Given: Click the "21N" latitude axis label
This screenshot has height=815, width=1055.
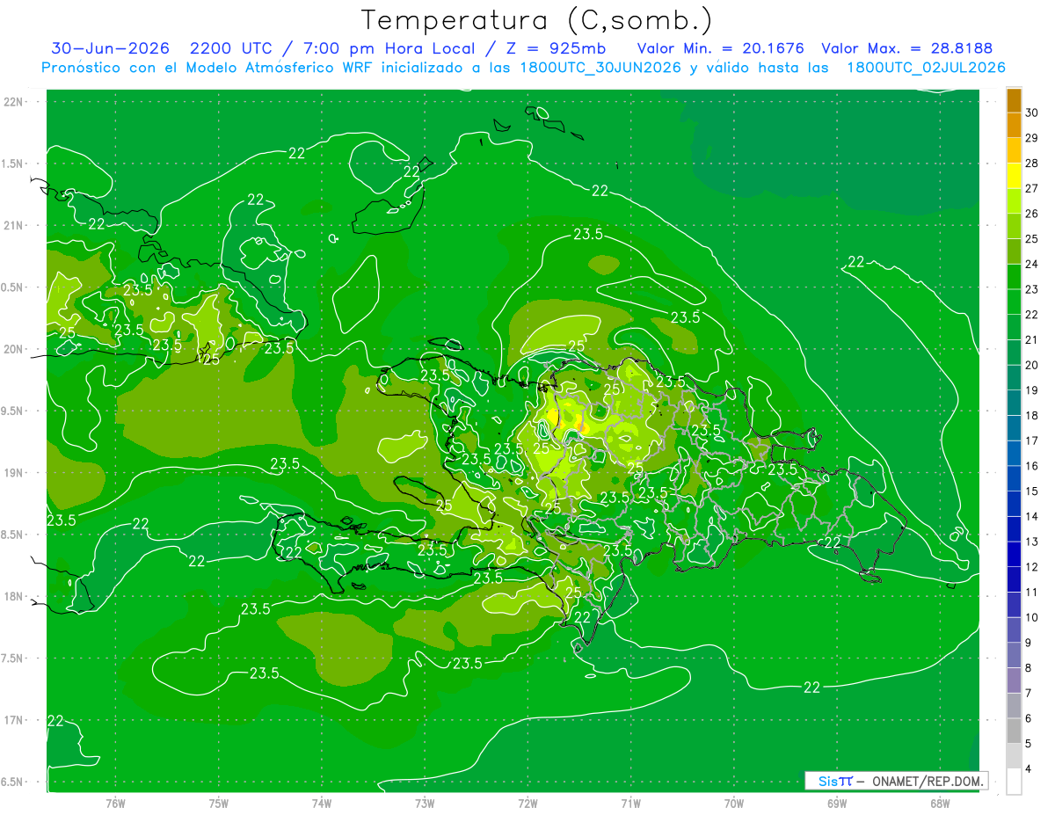Looking at the screenshot, I should [x=12, y=225].
